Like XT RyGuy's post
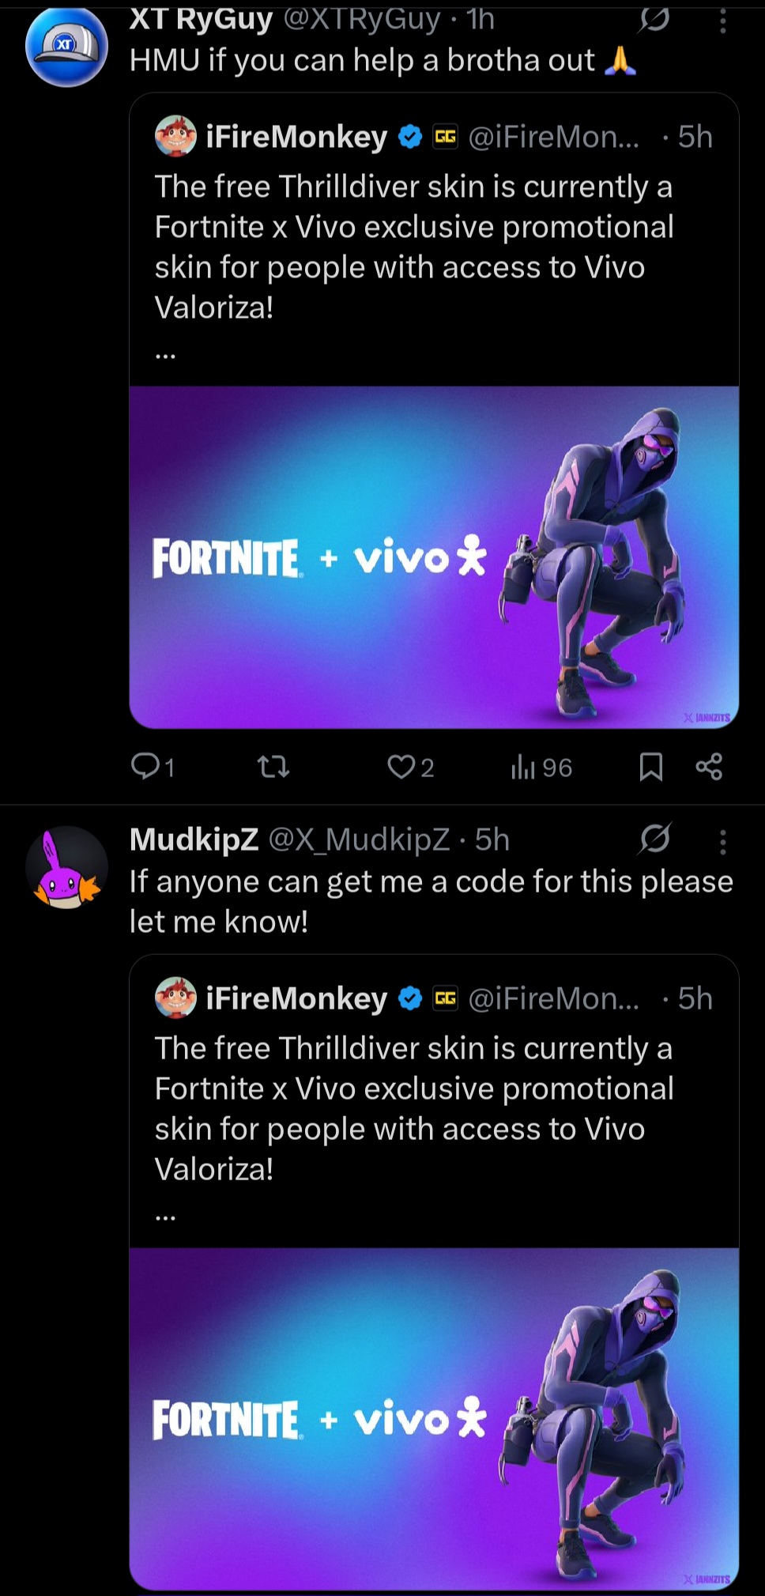Image resolution: width=765 pixels, height=1596 pixels. [x=401, y=766]
